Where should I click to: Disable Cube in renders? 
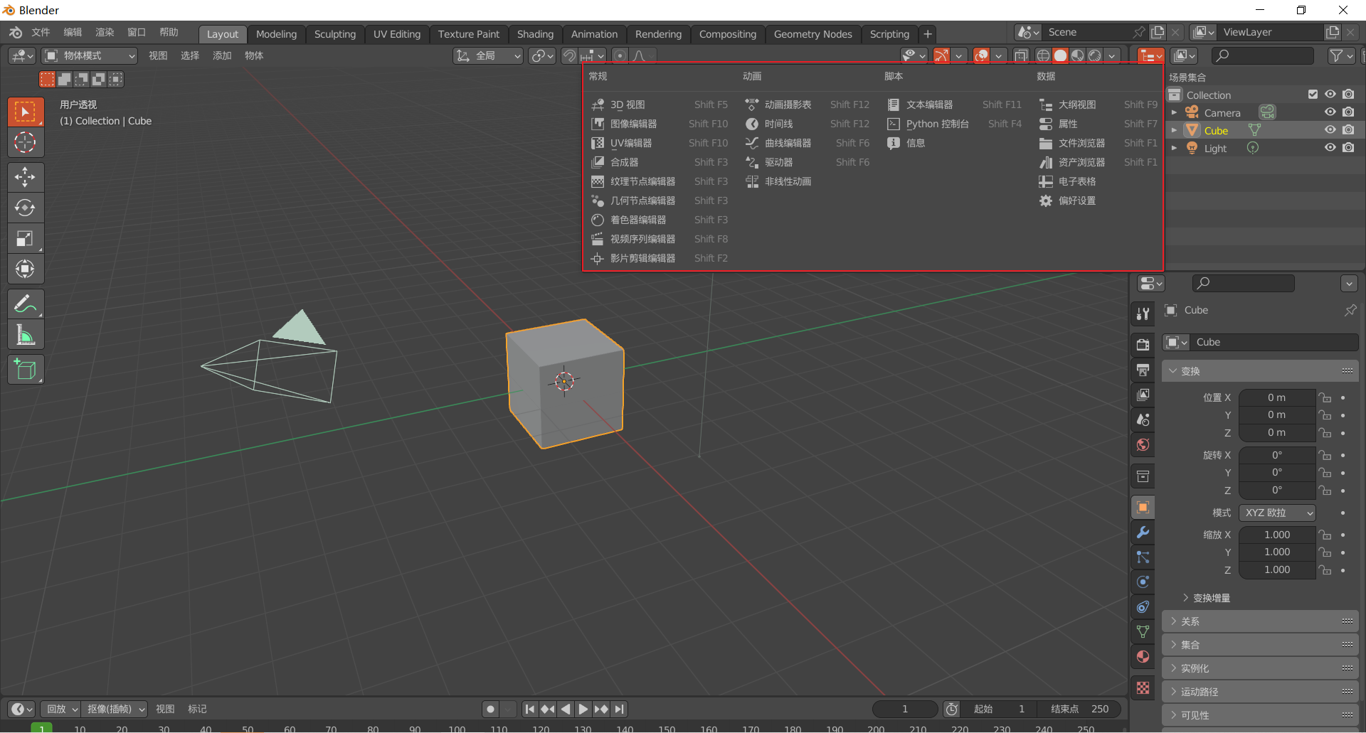(1348, 130)
